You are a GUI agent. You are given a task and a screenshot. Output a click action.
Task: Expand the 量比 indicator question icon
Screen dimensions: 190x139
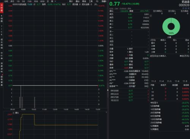click(x=14, y=113)
